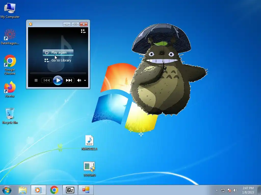Open Chrome from the taskbar
This screenshot has width=261, height=195.
pos(54,190)
